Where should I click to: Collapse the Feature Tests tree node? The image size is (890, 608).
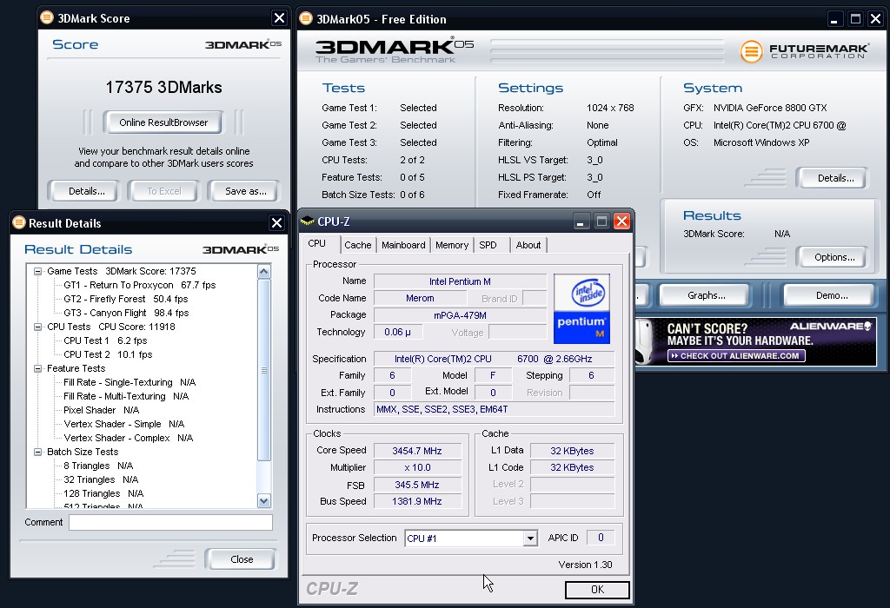[38, 368]
